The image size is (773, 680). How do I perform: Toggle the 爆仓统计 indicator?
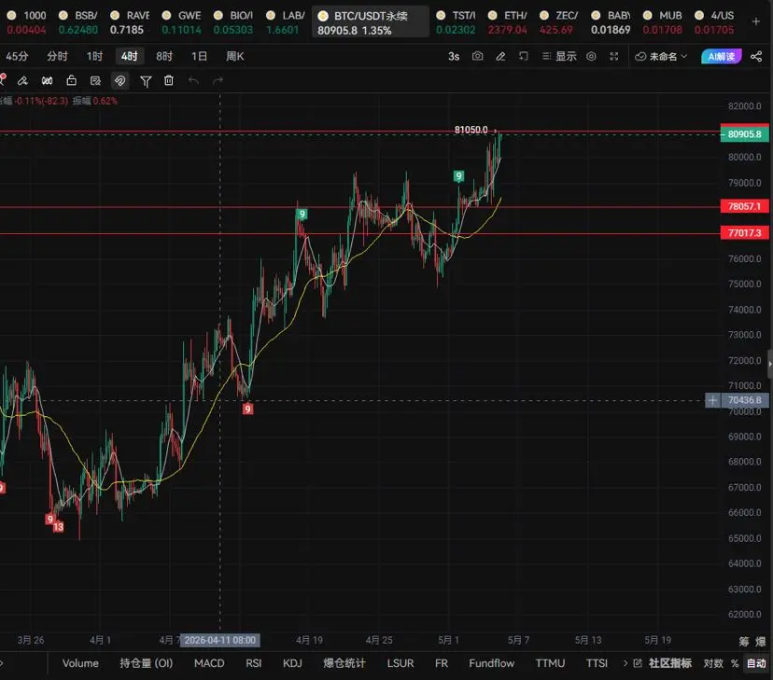344,663
